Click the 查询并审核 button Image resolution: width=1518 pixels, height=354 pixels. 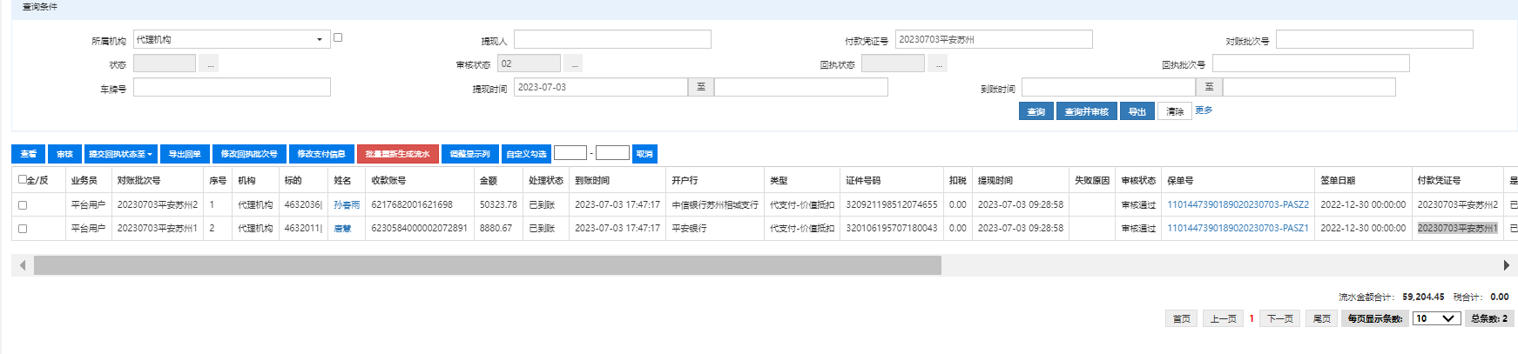coord(1087,111)
